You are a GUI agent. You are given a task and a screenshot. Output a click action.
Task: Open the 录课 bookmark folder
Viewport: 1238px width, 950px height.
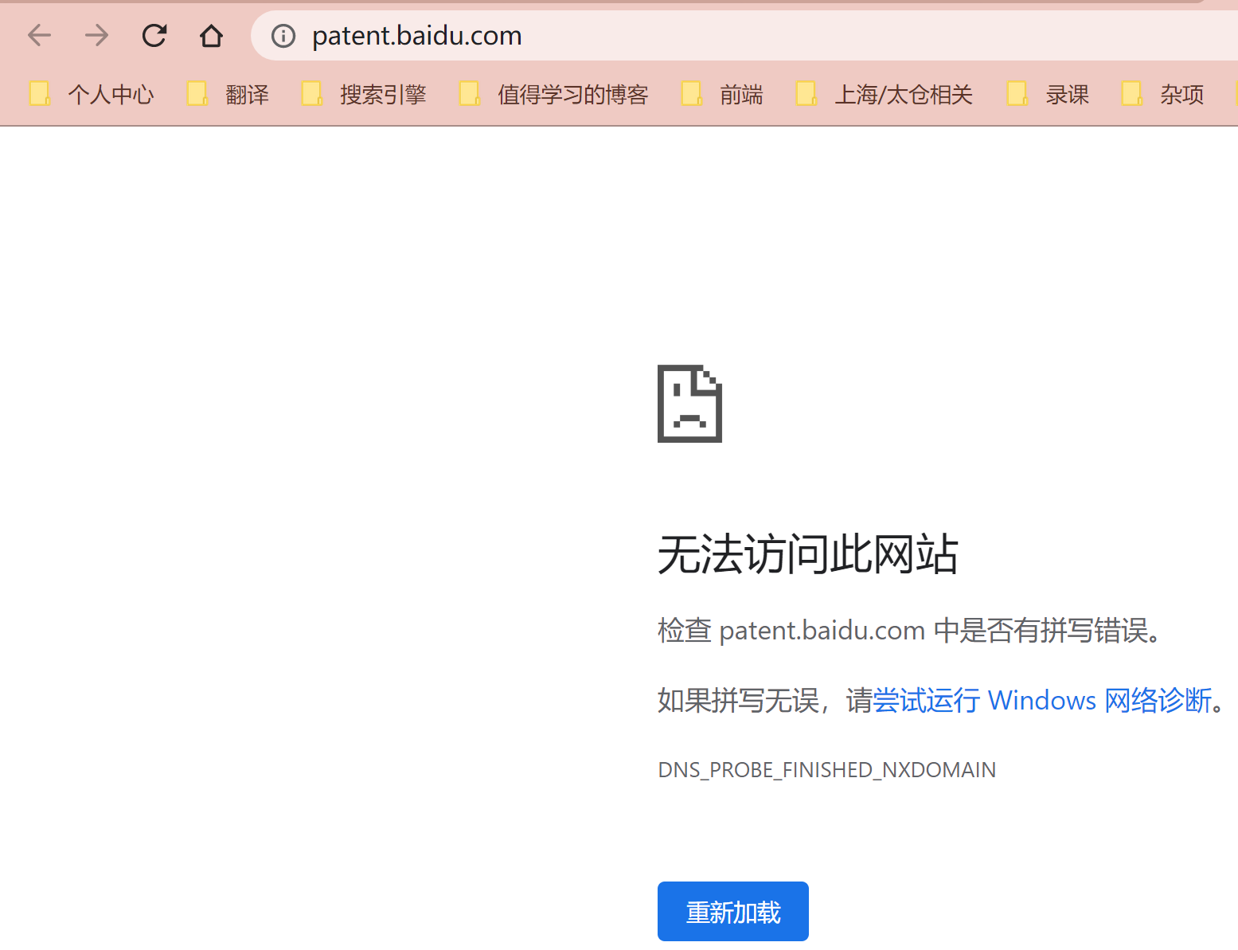tap(1049, 95)
